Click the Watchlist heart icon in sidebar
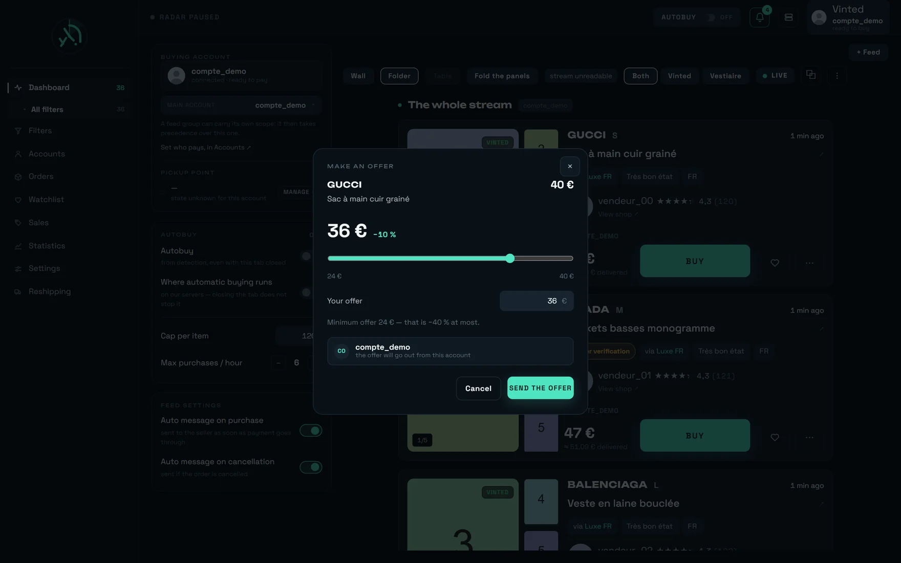The width and height of the screenshot is (901, 563). pos(18,200)
